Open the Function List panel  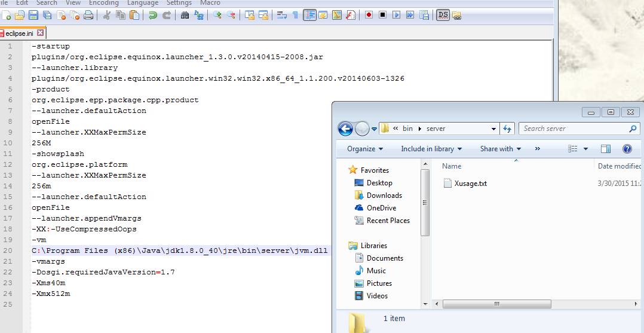tap(351, 15)
